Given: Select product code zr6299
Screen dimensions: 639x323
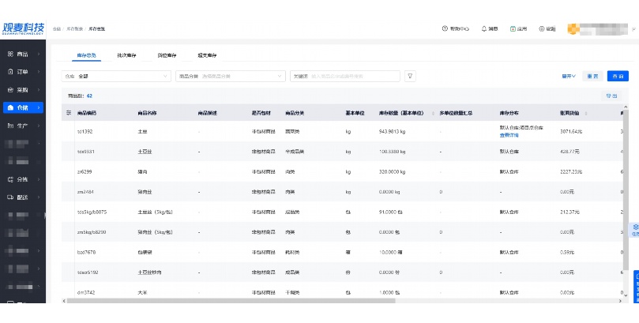Looking at the screenshot, I should [85, 171].
